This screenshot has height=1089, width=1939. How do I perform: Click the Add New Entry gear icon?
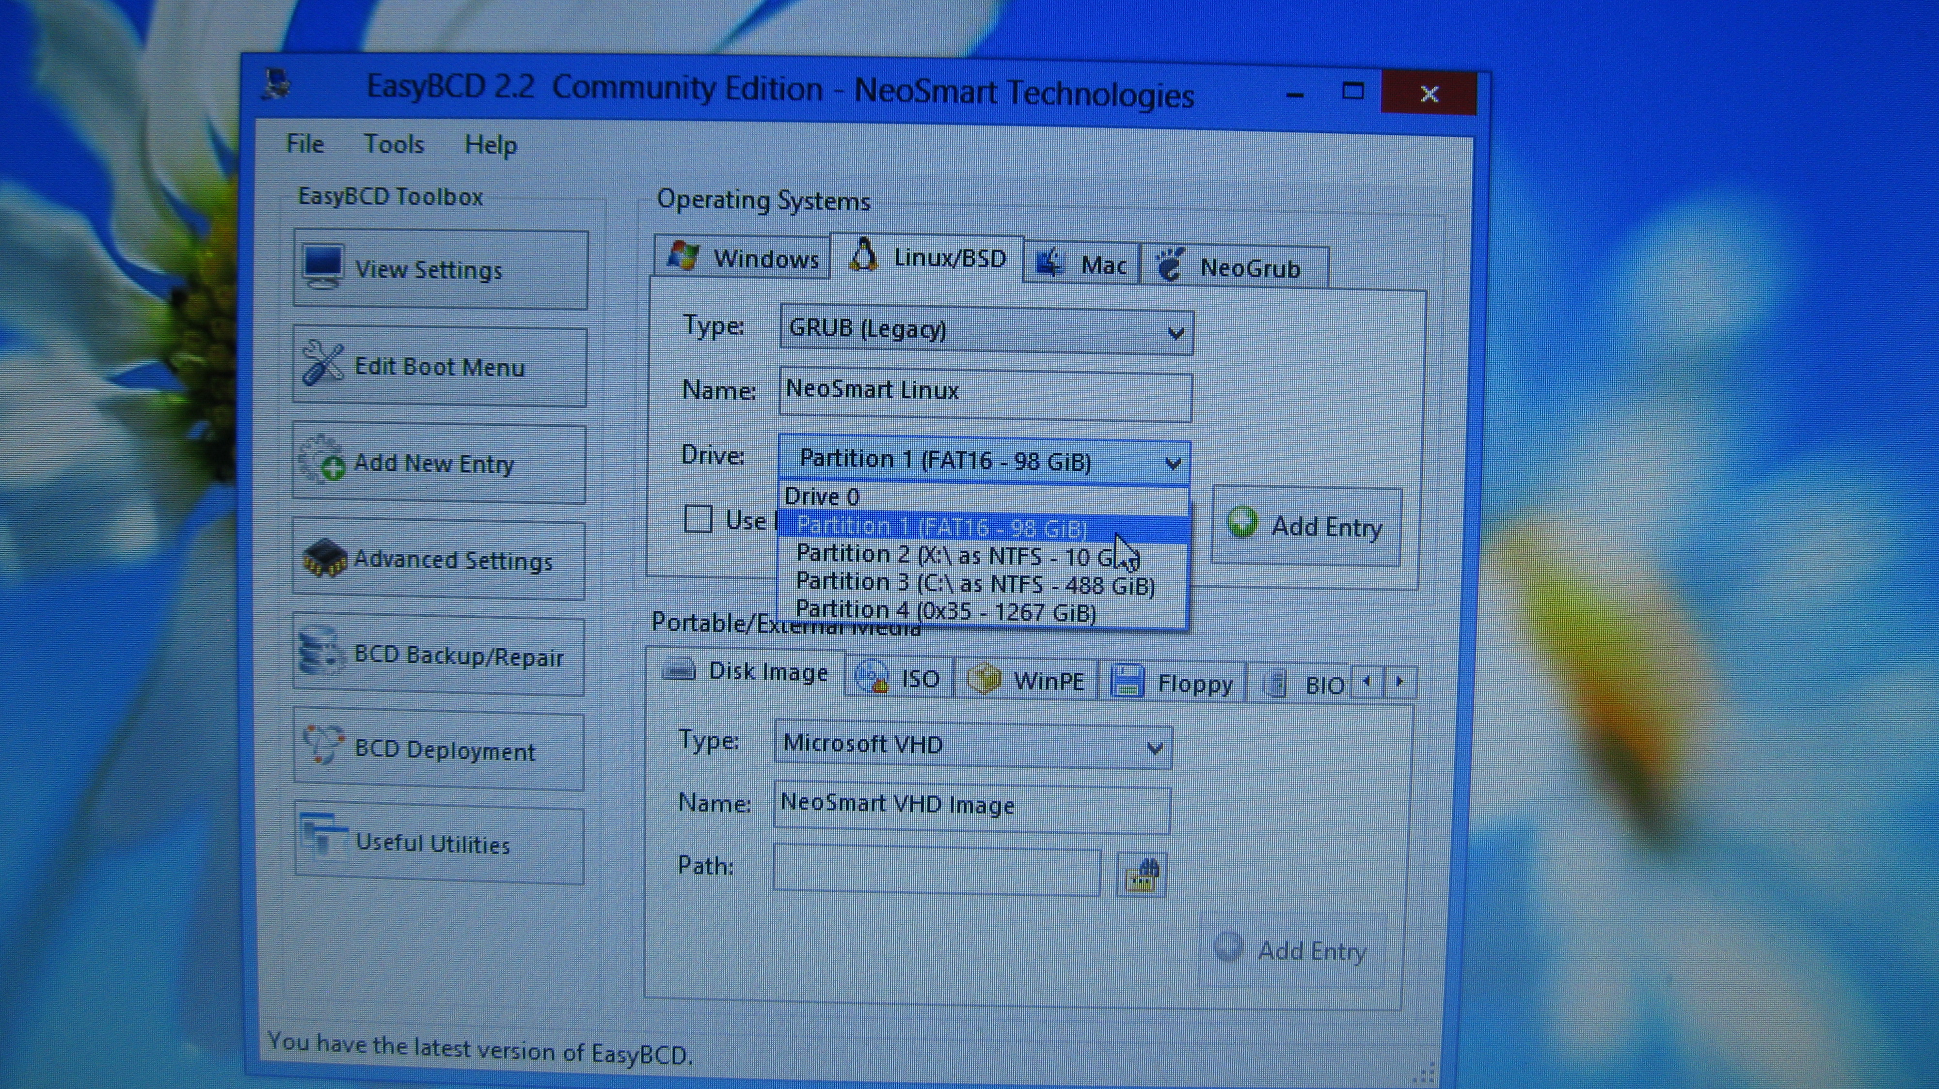[x=321, y=458]
